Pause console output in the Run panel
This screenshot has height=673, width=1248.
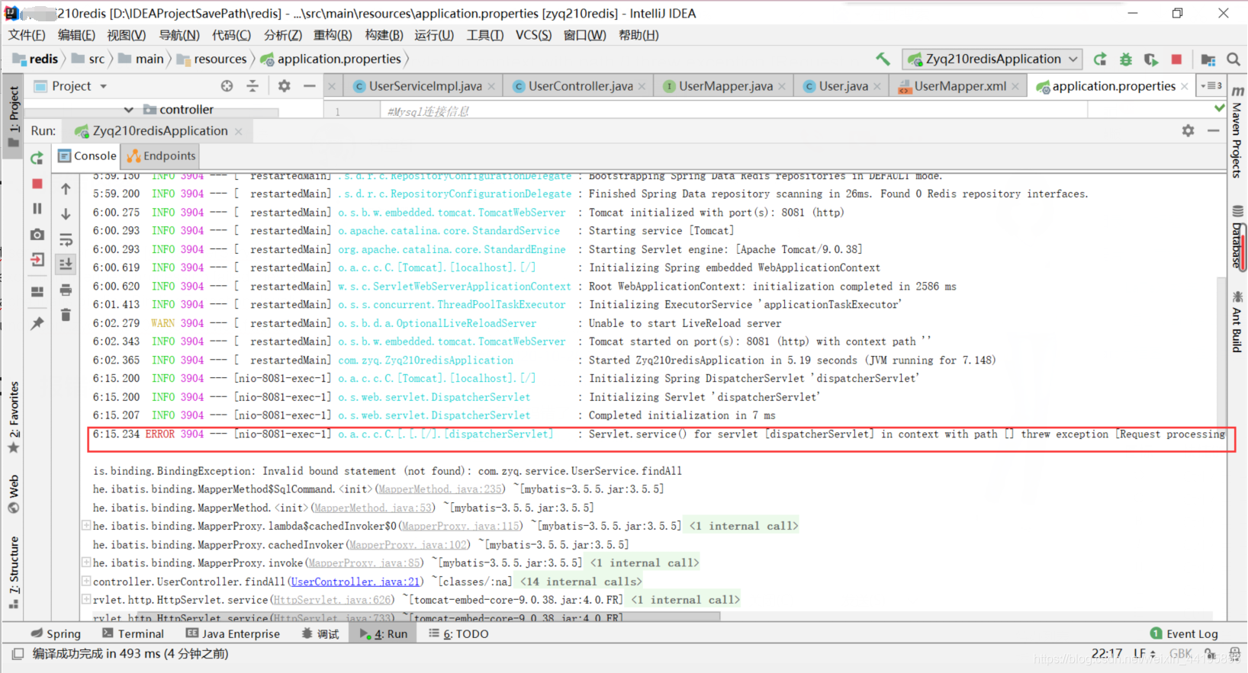click(37, 208)
